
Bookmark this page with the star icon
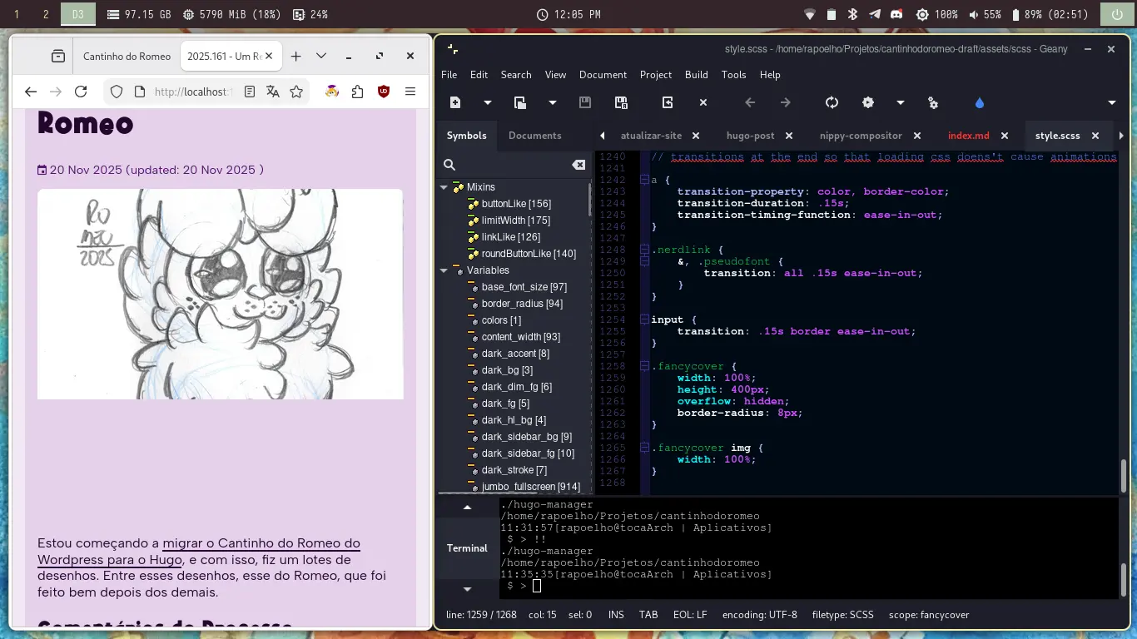(296, 92)
